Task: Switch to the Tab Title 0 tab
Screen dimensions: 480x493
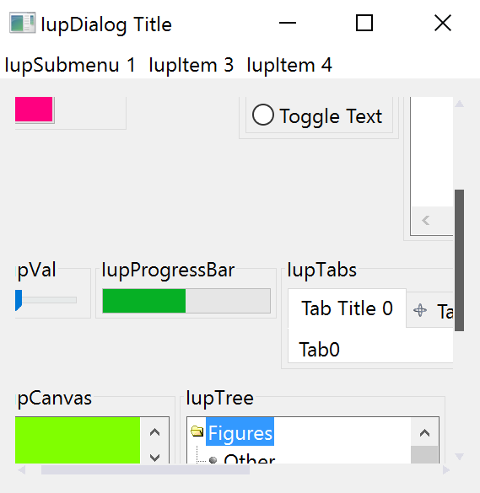Action: coord(347,308)
